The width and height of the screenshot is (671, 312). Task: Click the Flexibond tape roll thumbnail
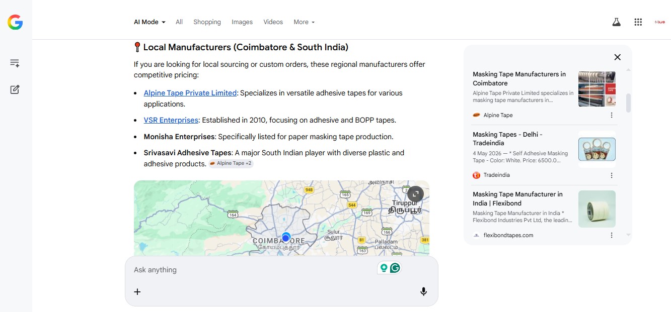pyautogui.click(x=597, y=209)
